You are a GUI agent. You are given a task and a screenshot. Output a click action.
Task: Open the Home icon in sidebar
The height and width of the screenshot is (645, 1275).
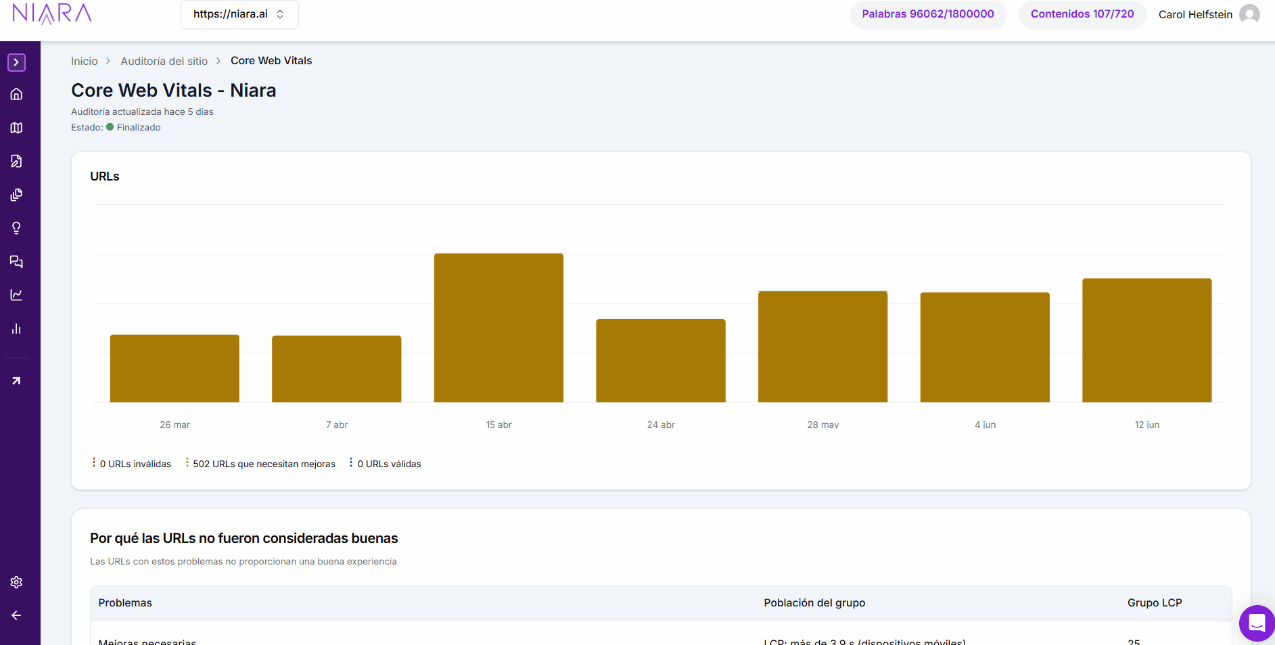[x=16, y=94]
